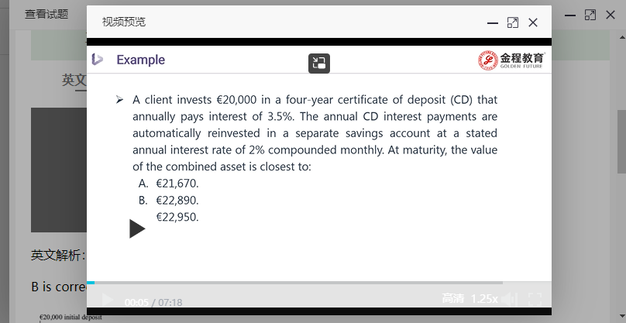Mute the video with the speaker icon
This screenshot has width=626, height=323.
tap(509, 299)
